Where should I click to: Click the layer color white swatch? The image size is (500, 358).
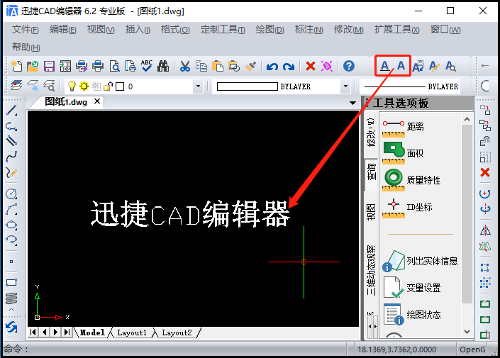[x=120, y=86]
